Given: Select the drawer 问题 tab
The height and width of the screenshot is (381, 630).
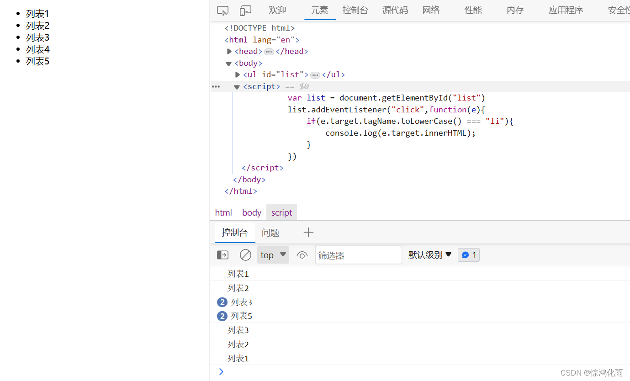Looking at the screenshot, I should coord(270,233).
